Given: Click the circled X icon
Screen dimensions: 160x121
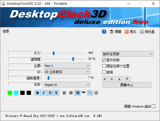Looking at the screenshot, I should coord(96,93).
